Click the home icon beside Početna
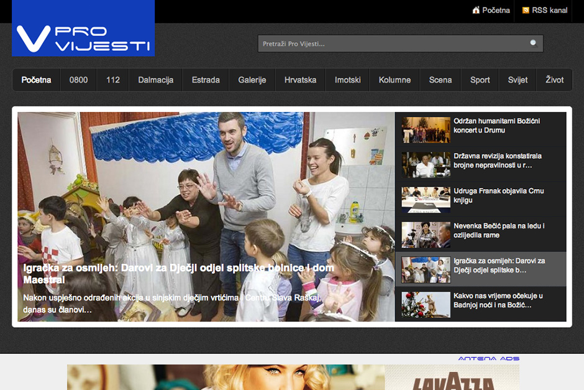This screenshot has height=390, width=584. tap(476, 11)
